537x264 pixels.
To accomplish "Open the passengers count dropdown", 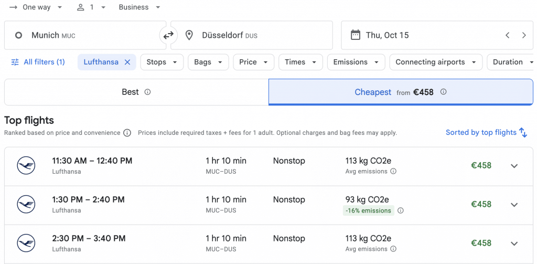I will click(91, 7).
